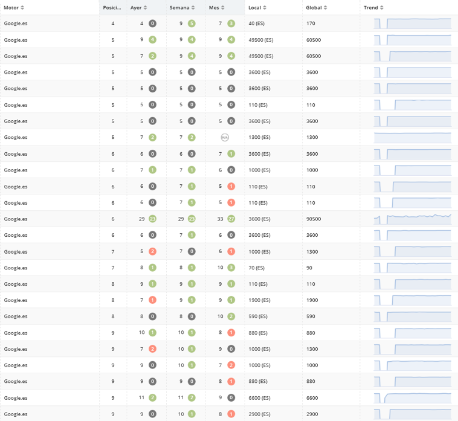Click the green 1 Semana badge in the 1900 (ES) row
The image size is (458, 421).
coord(192,300)
